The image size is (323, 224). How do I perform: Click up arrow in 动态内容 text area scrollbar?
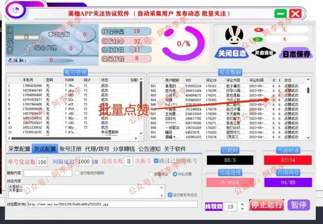coord(162,188)
